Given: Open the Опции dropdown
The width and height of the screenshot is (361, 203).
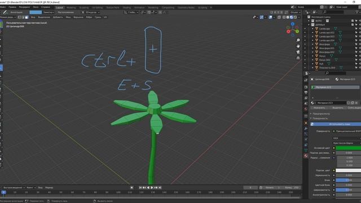Looking at the screenshot, I should (x=295, y=12).
